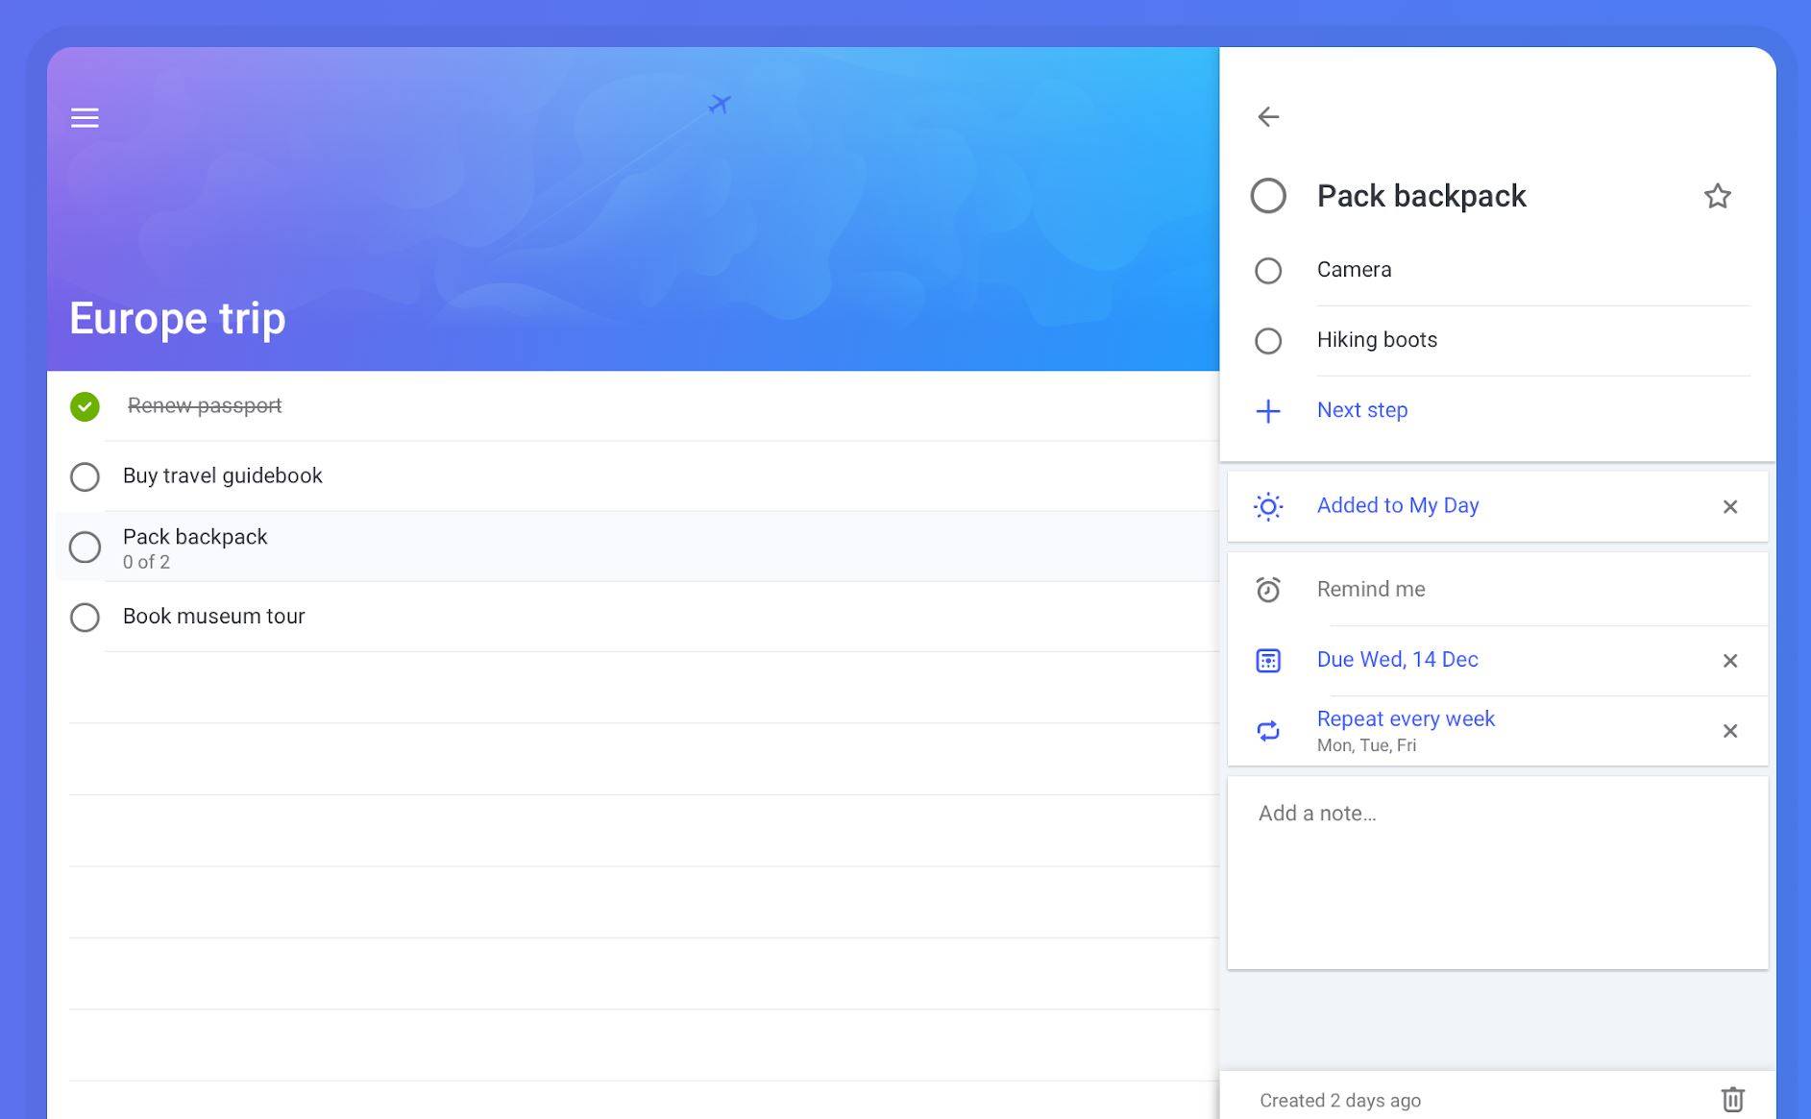Mark Buy travel guidebook as complete
Screen dimensions: 1811x1119
tap(85, 476)
